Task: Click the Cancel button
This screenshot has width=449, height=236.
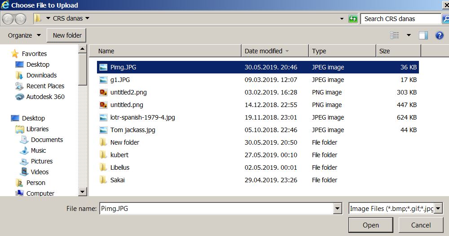Action: (421, 225)
